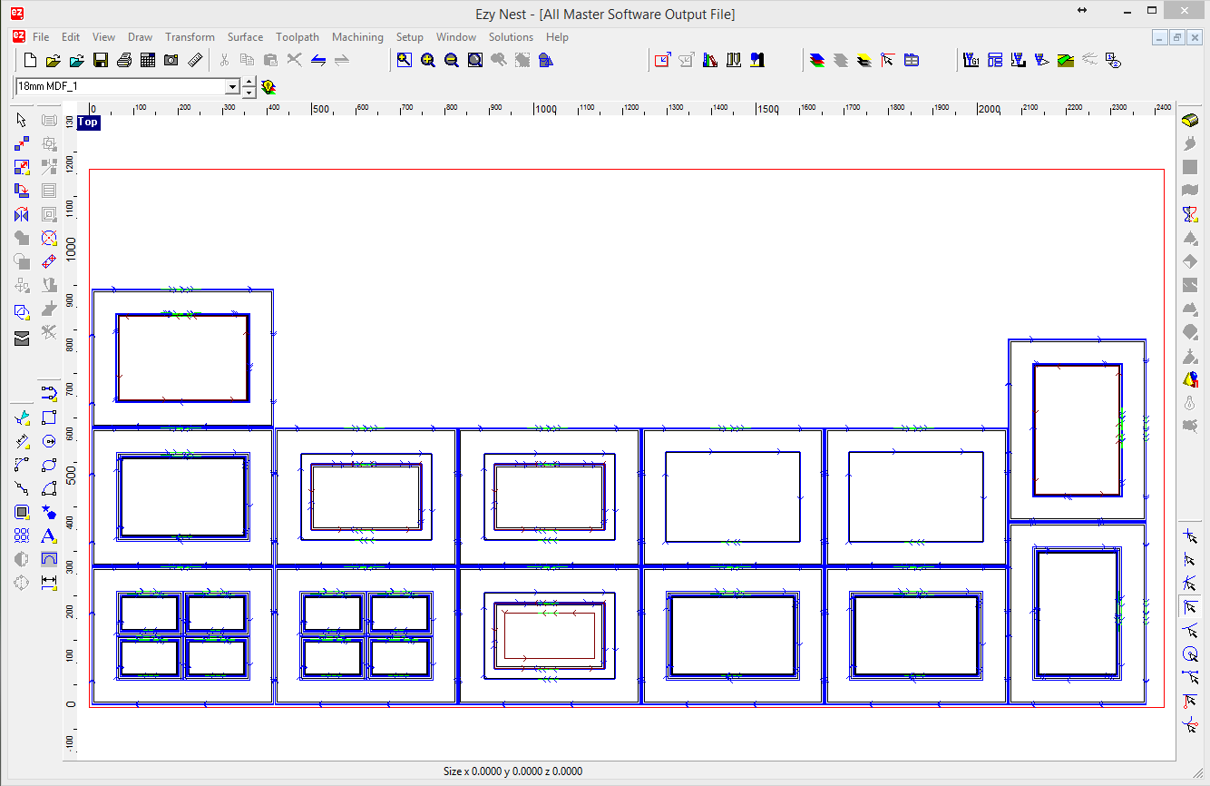Click the Save floppy disk icon
1210x786 pixels.
[101, 61]
